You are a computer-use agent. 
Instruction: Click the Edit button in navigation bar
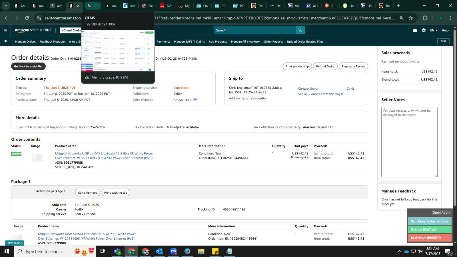[443, 41]
